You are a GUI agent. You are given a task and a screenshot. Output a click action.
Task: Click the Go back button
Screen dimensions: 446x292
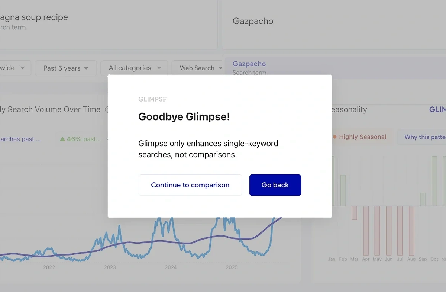275,185
